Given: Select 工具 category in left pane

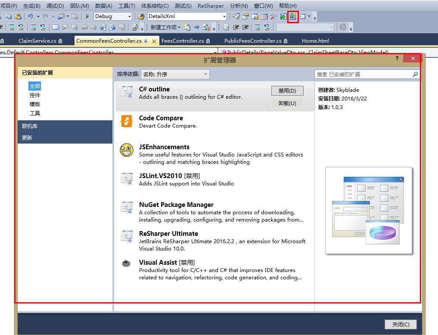Looking at the screenshot, I should tap(35, 113).
